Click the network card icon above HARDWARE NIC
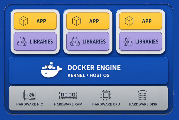Viewport: 179px width, 120px height. point(29,95)
